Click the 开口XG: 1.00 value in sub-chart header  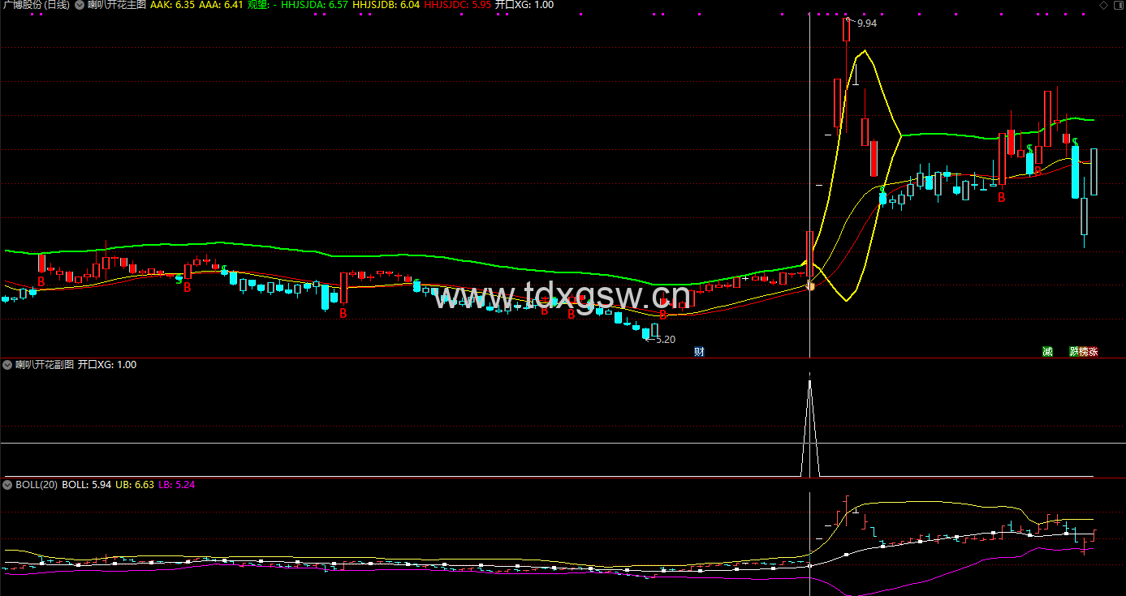[x=107, y=365]
